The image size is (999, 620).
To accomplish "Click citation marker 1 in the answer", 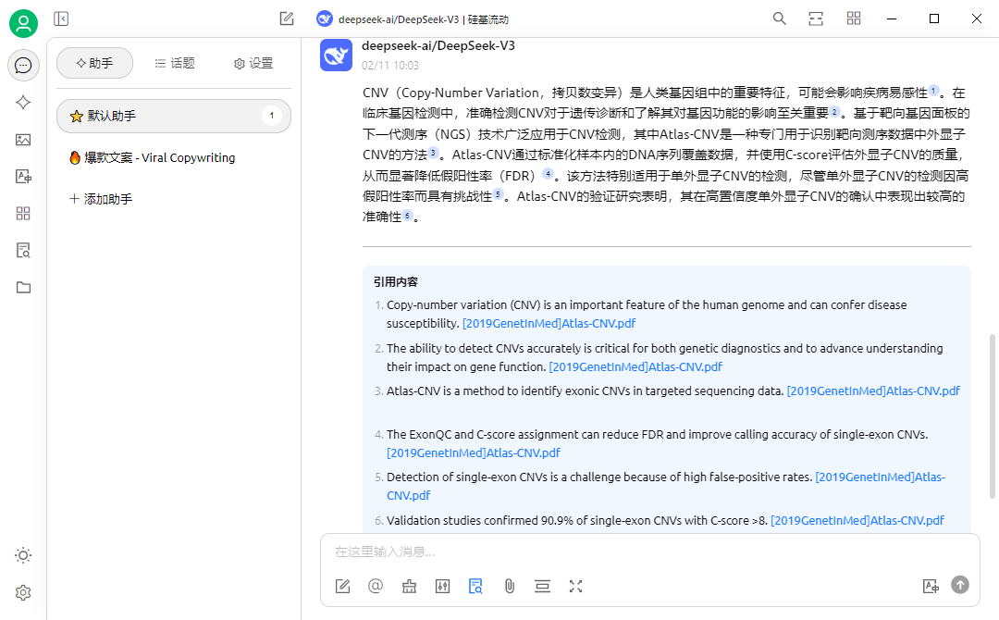I will pyautogui.click(x=933, y=91).
